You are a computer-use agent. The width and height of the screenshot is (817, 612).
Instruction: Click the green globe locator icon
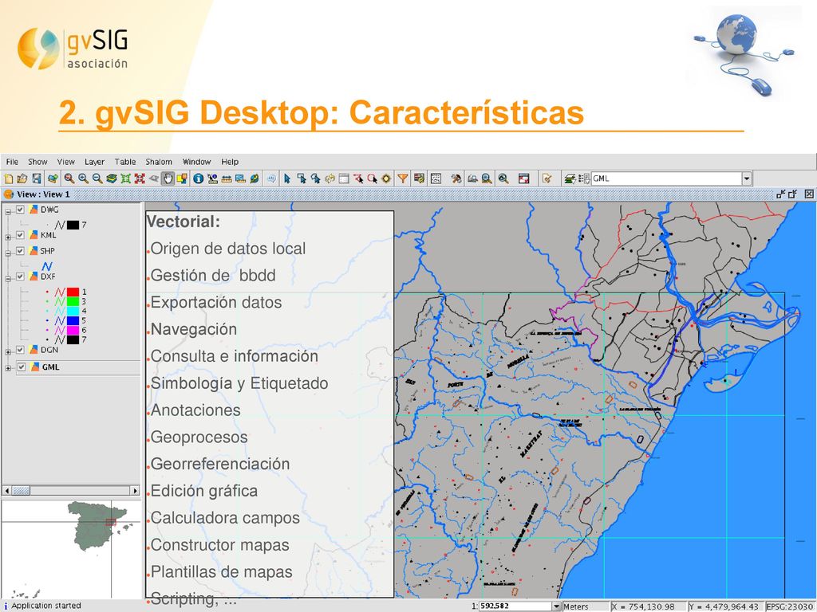coord(255,178)
